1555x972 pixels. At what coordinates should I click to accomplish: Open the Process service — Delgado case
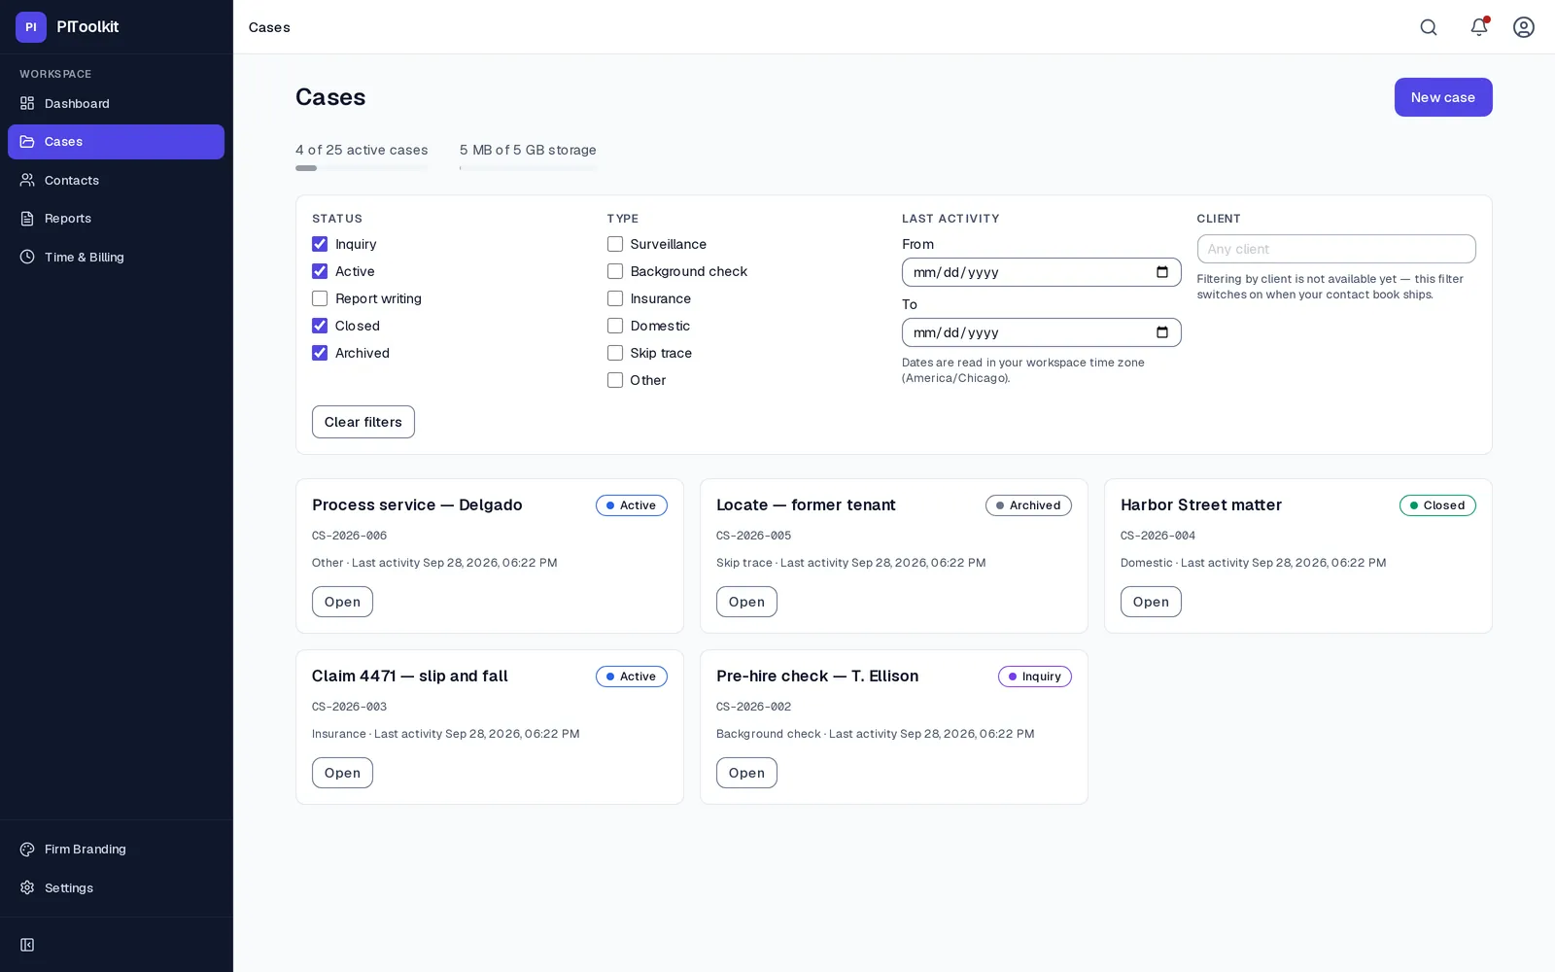point(342,602)
